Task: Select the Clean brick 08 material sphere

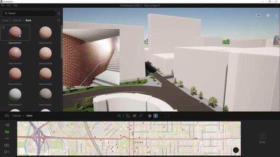Action: [x=45, y=95]
